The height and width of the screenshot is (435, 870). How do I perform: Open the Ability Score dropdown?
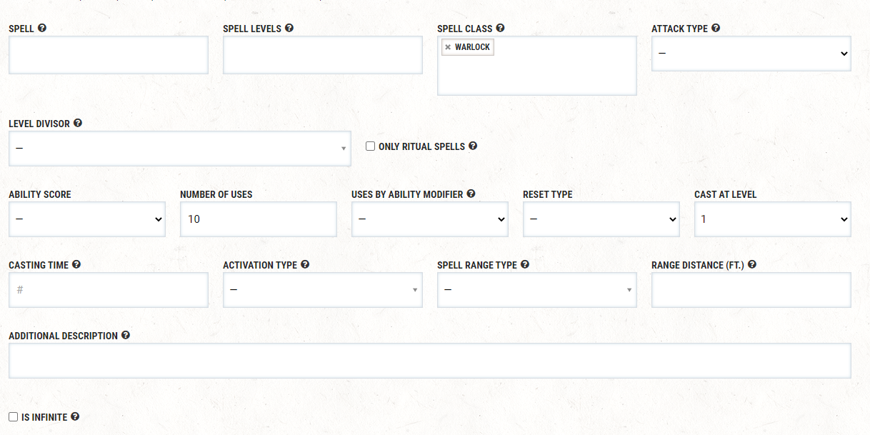click(86, 219)
